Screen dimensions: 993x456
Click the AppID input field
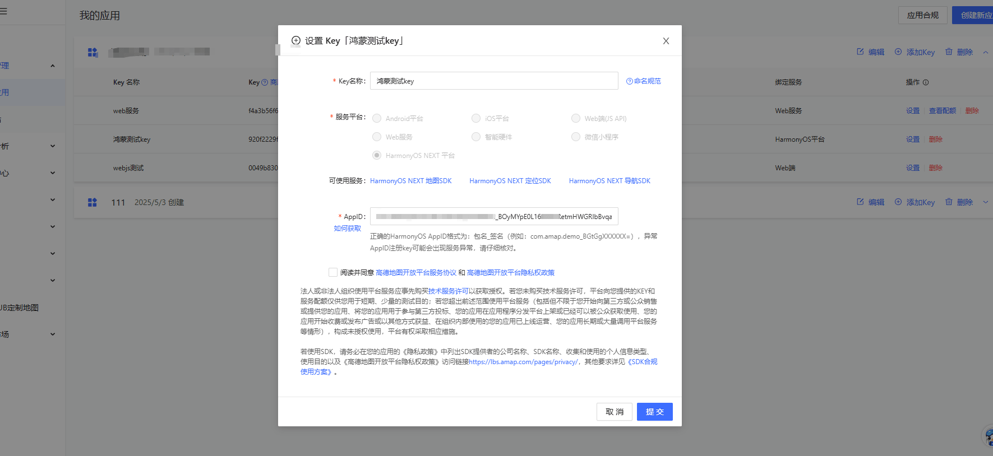[x=494, y=216]
